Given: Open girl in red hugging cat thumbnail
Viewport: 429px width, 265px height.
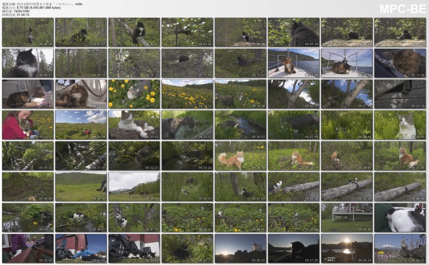Looking at the screenshot, I should 28,125.
